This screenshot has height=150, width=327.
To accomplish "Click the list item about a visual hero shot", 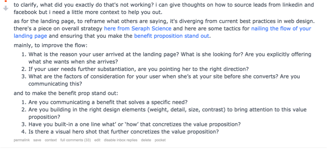I will 120,132.
